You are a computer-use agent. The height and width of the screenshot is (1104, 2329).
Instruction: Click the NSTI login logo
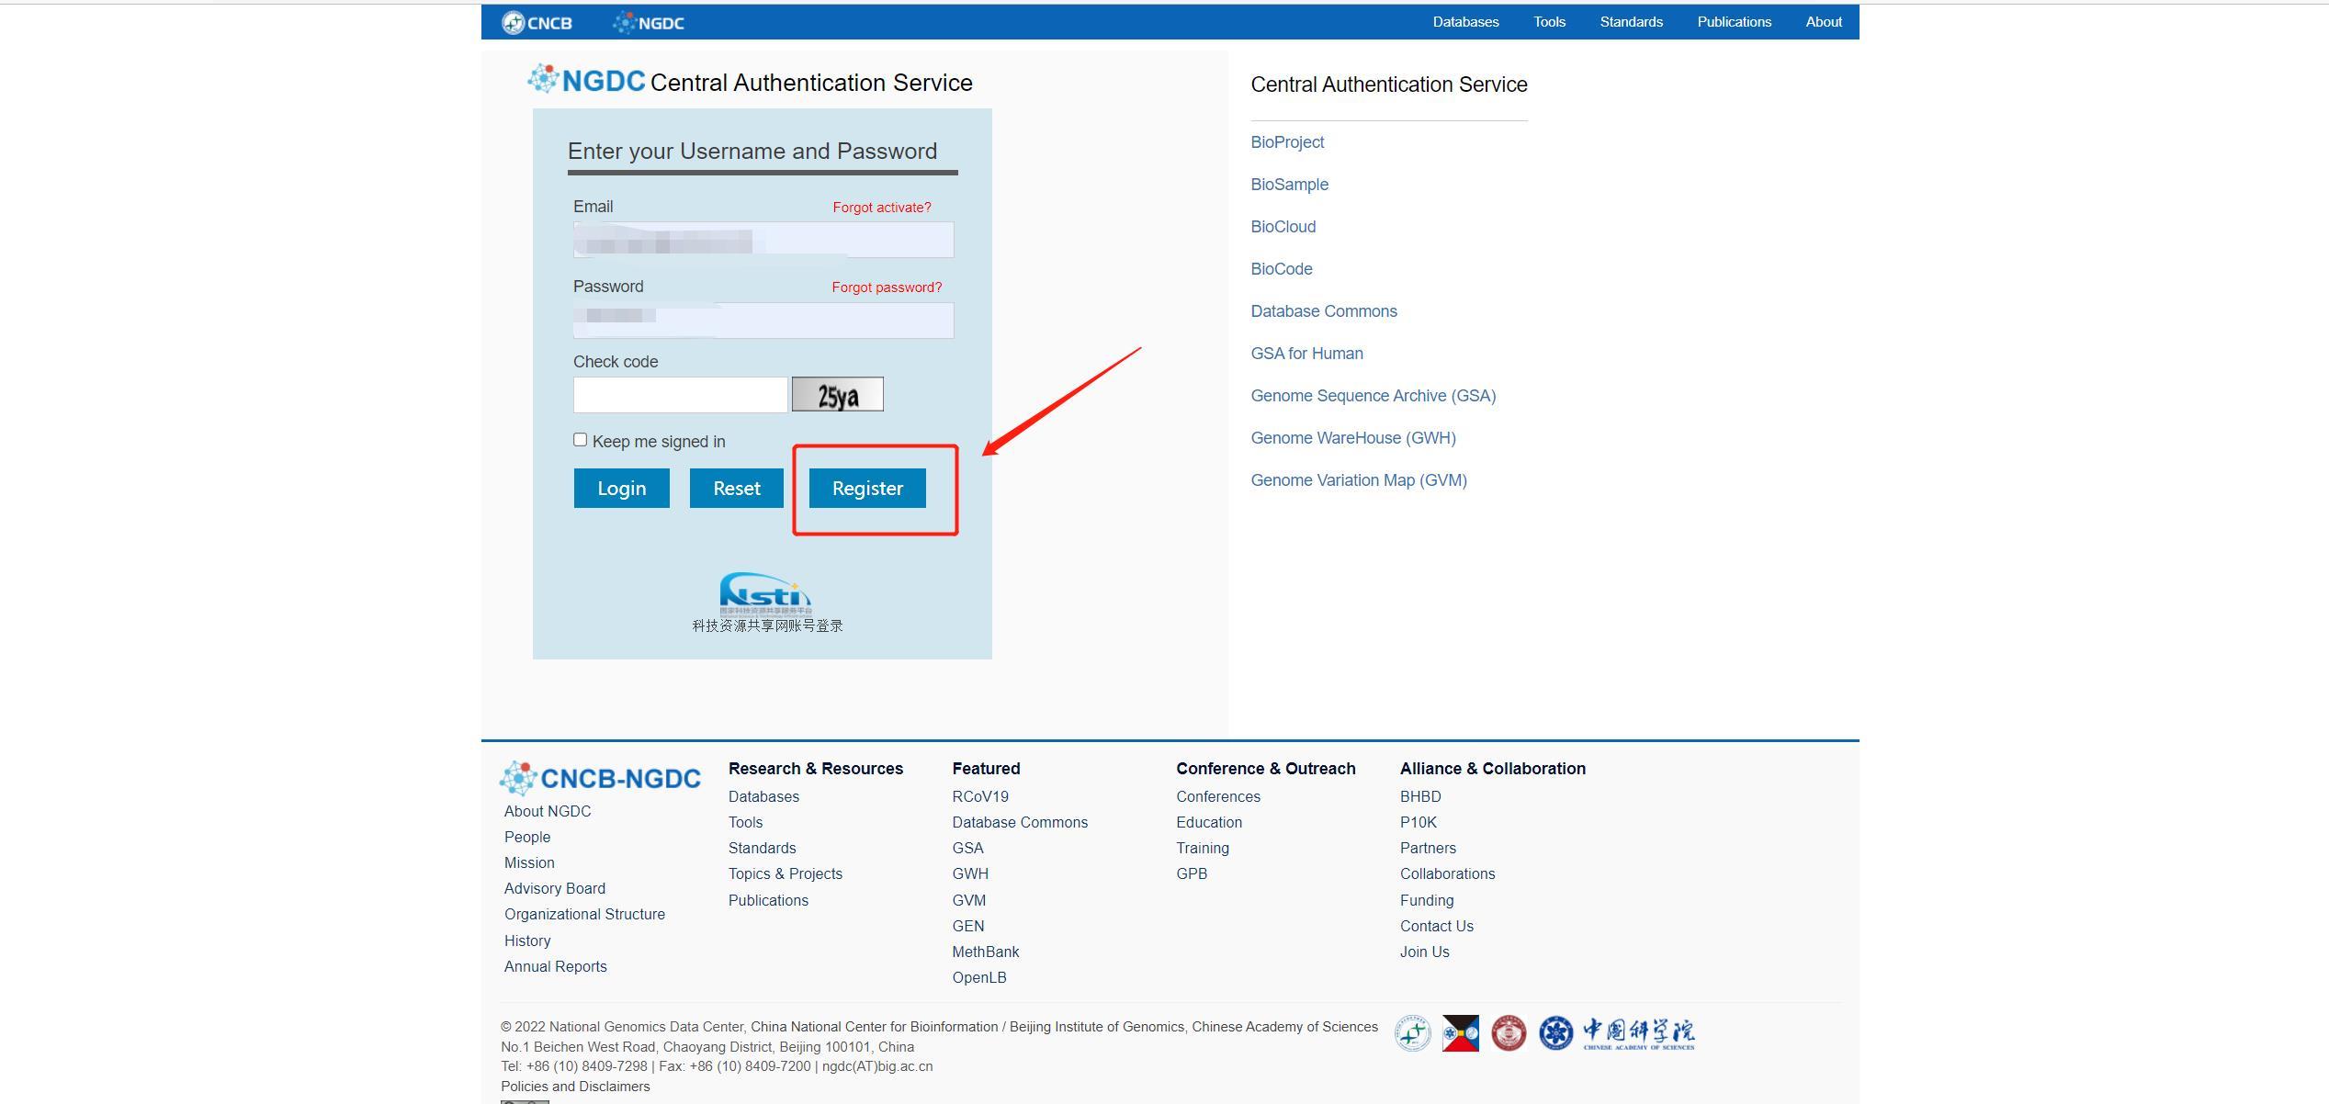tap(766, 594)
